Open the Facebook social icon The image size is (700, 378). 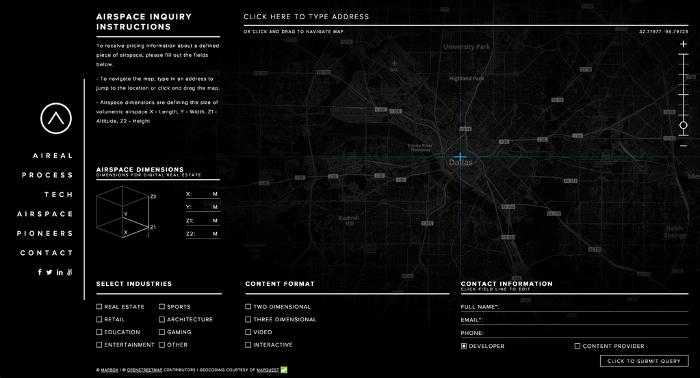(x=40, y=272)
